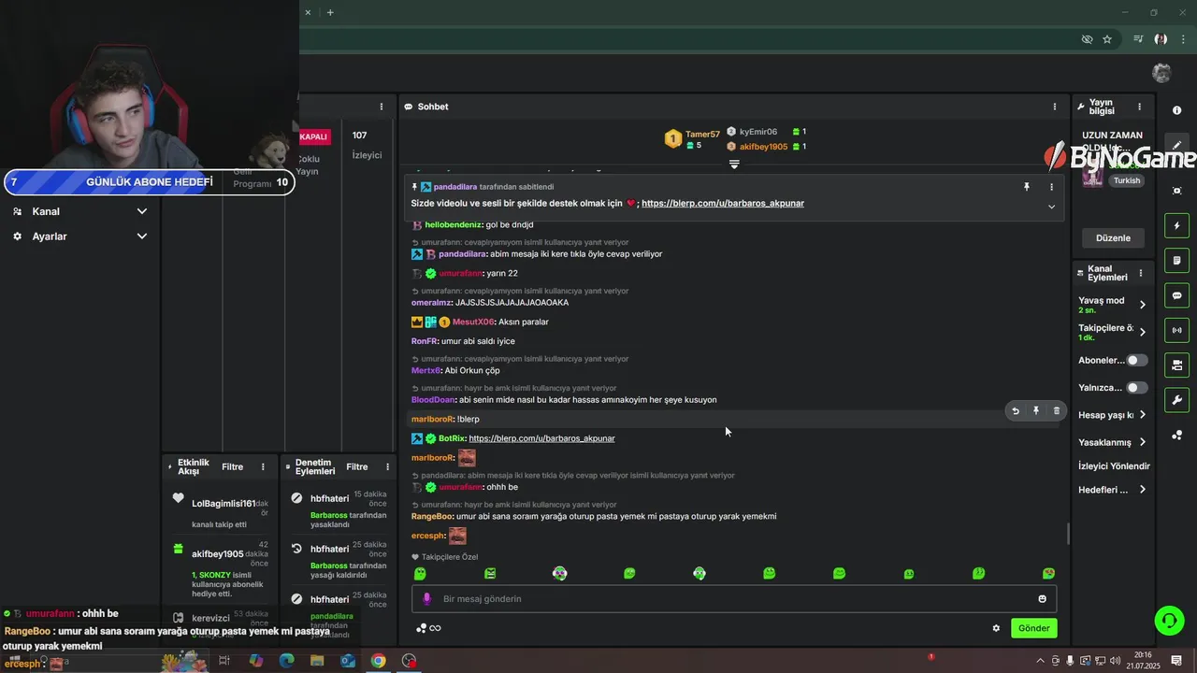Open Etkinlik Akışı panel three-dot menu
Viewport: 1197px width, 673px height.
[x=263, y=466]
